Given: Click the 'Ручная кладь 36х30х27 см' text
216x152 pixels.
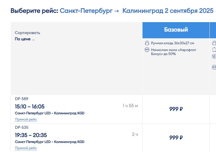Looking at the screenshot, I should (x=173, y=43).
